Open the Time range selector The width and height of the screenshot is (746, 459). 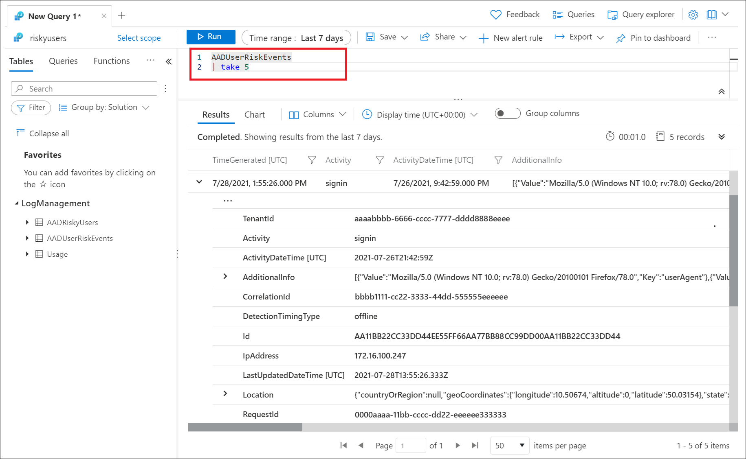(296, 38)
